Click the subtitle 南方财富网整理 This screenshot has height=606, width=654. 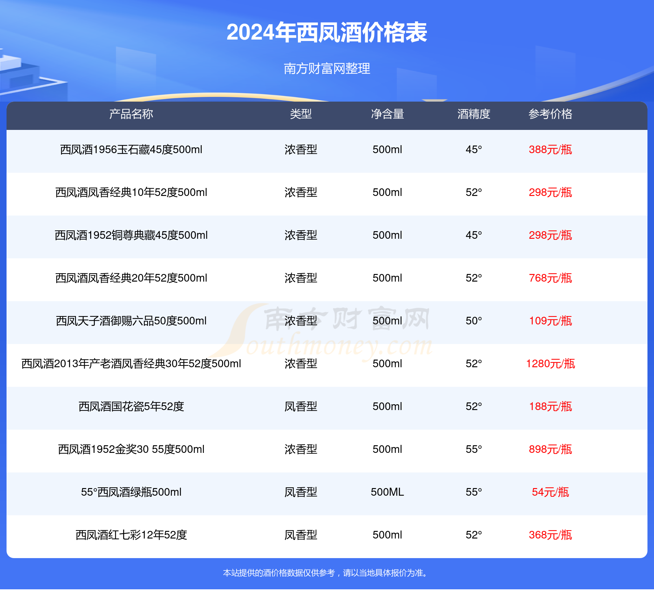327,69
